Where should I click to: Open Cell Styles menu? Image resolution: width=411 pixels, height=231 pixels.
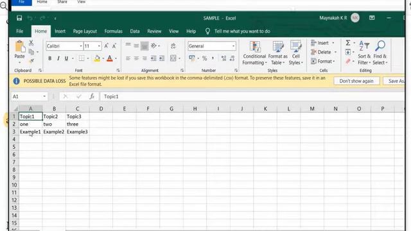[x=295, y=53]
